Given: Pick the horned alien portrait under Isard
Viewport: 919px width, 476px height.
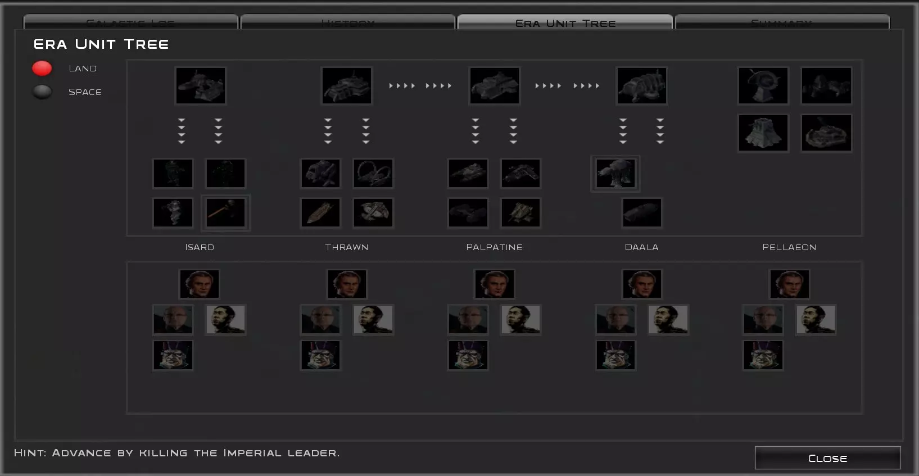Looking at the screenshot, I should [173, 355].
